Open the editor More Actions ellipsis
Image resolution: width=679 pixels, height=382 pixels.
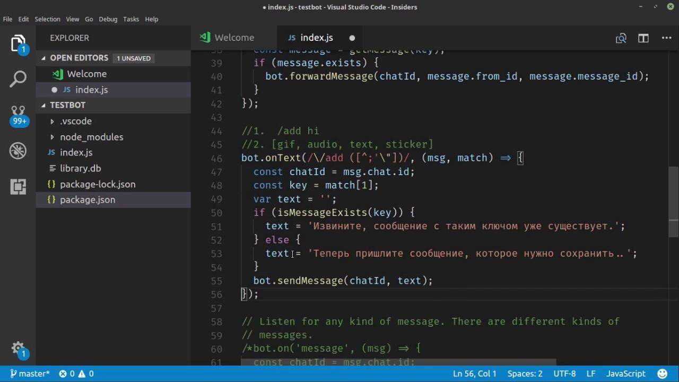pos(666,38)
